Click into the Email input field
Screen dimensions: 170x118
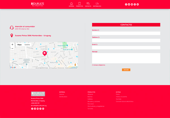tap(126, 48)
